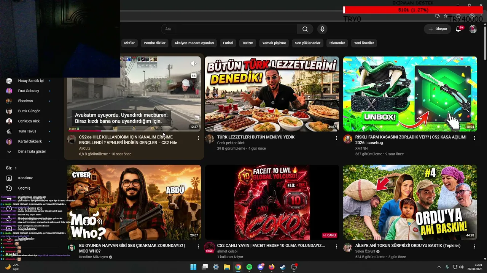Screen dimensions: 487x273
Task: Select the Son yüklenenler filter chip
Action: (x=307, y=43)
